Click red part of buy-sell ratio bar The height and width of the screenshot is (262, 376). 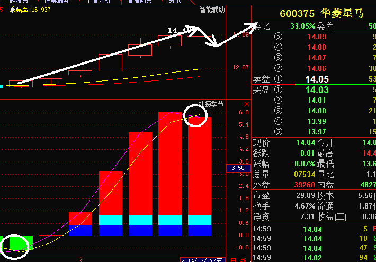click(x=273, y=84)
